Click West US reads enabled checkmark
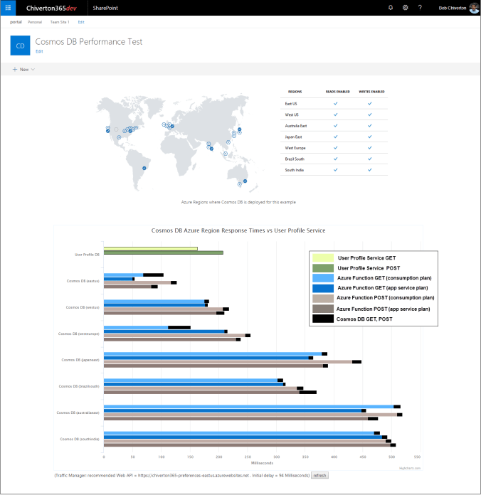This screenshot has width=481, height=495. pos(335,115)
